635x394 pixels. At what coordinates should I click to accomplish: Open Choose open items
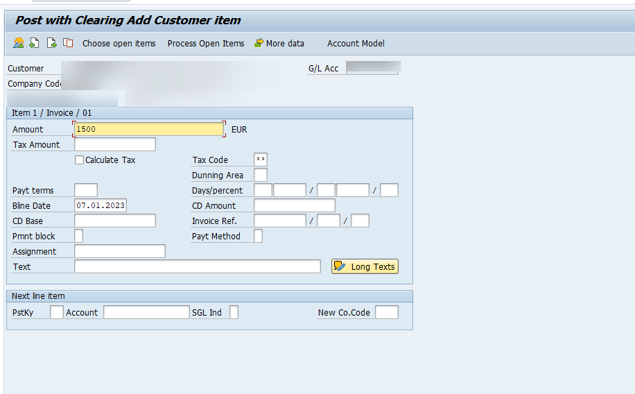[x=119, y=44]
